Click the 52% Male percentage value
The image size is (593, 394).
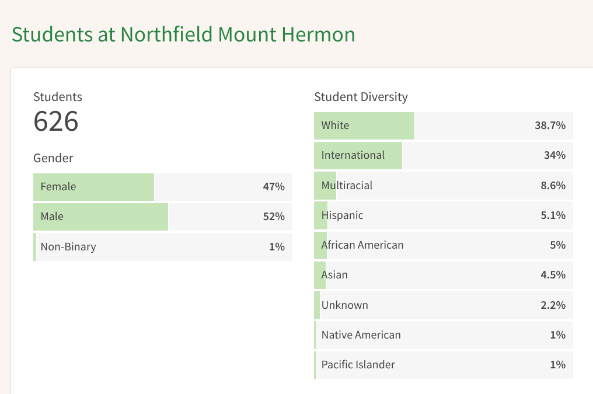[x=274, y=217]
